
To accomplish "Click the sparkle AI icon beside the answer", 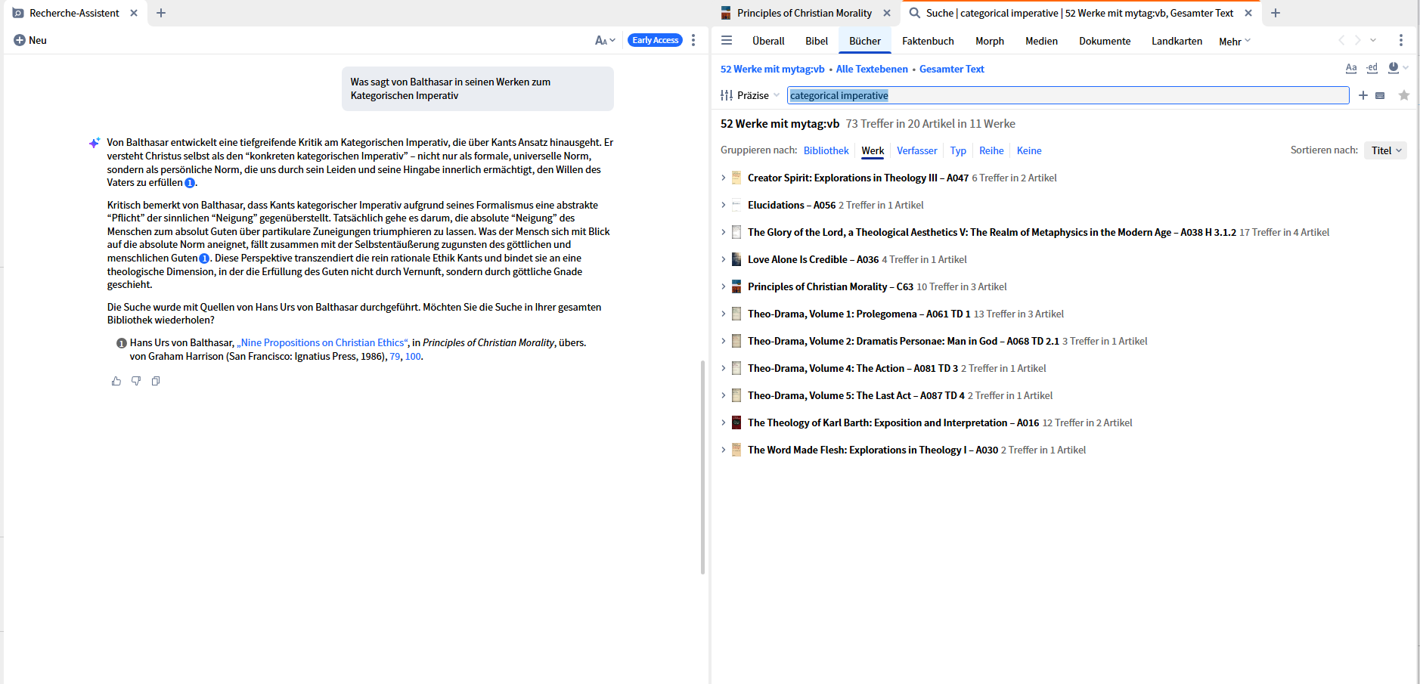I will click(95, 141).
